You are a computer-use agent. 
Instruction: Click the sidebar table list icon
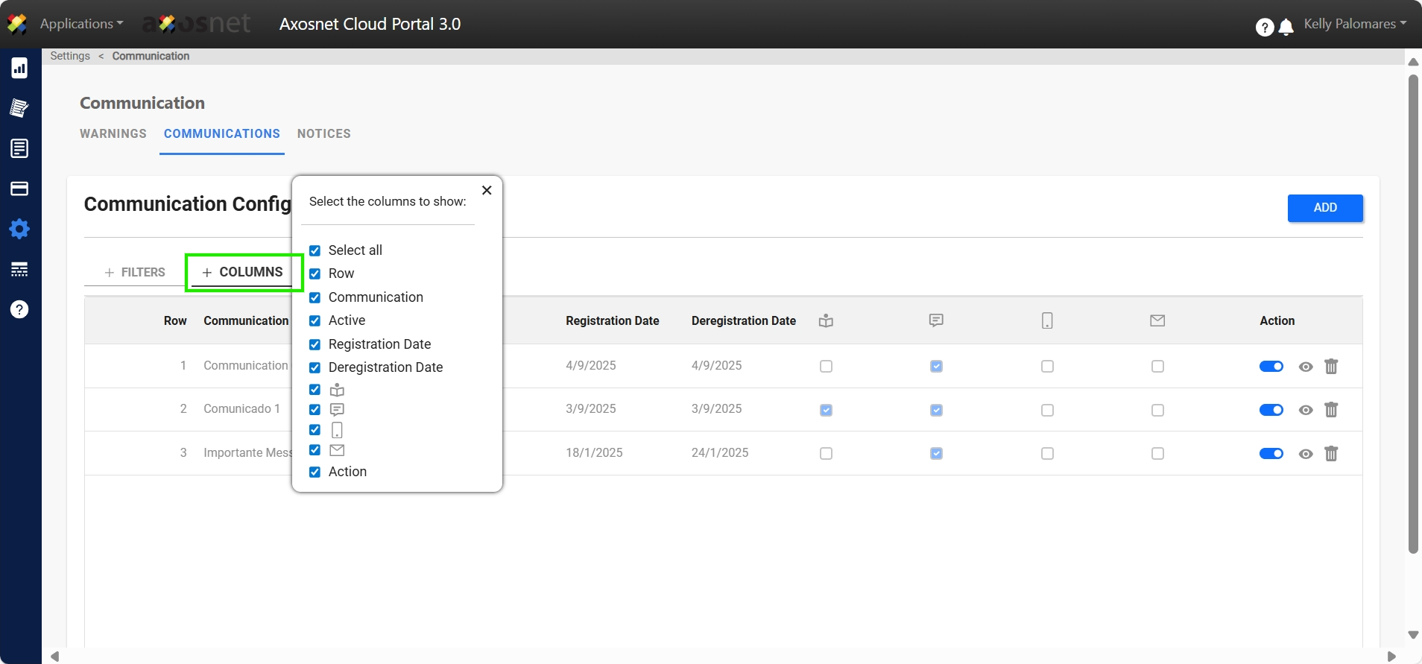pos(19,269)
